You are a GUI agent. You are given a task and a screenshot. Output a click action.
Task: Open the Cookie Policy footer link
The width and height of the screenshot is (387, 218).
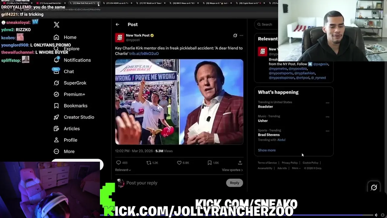click(x=311, y=163)
